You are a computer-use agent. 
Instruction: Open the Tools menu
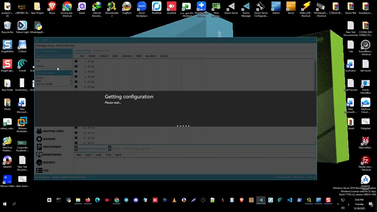click(59, 46)
